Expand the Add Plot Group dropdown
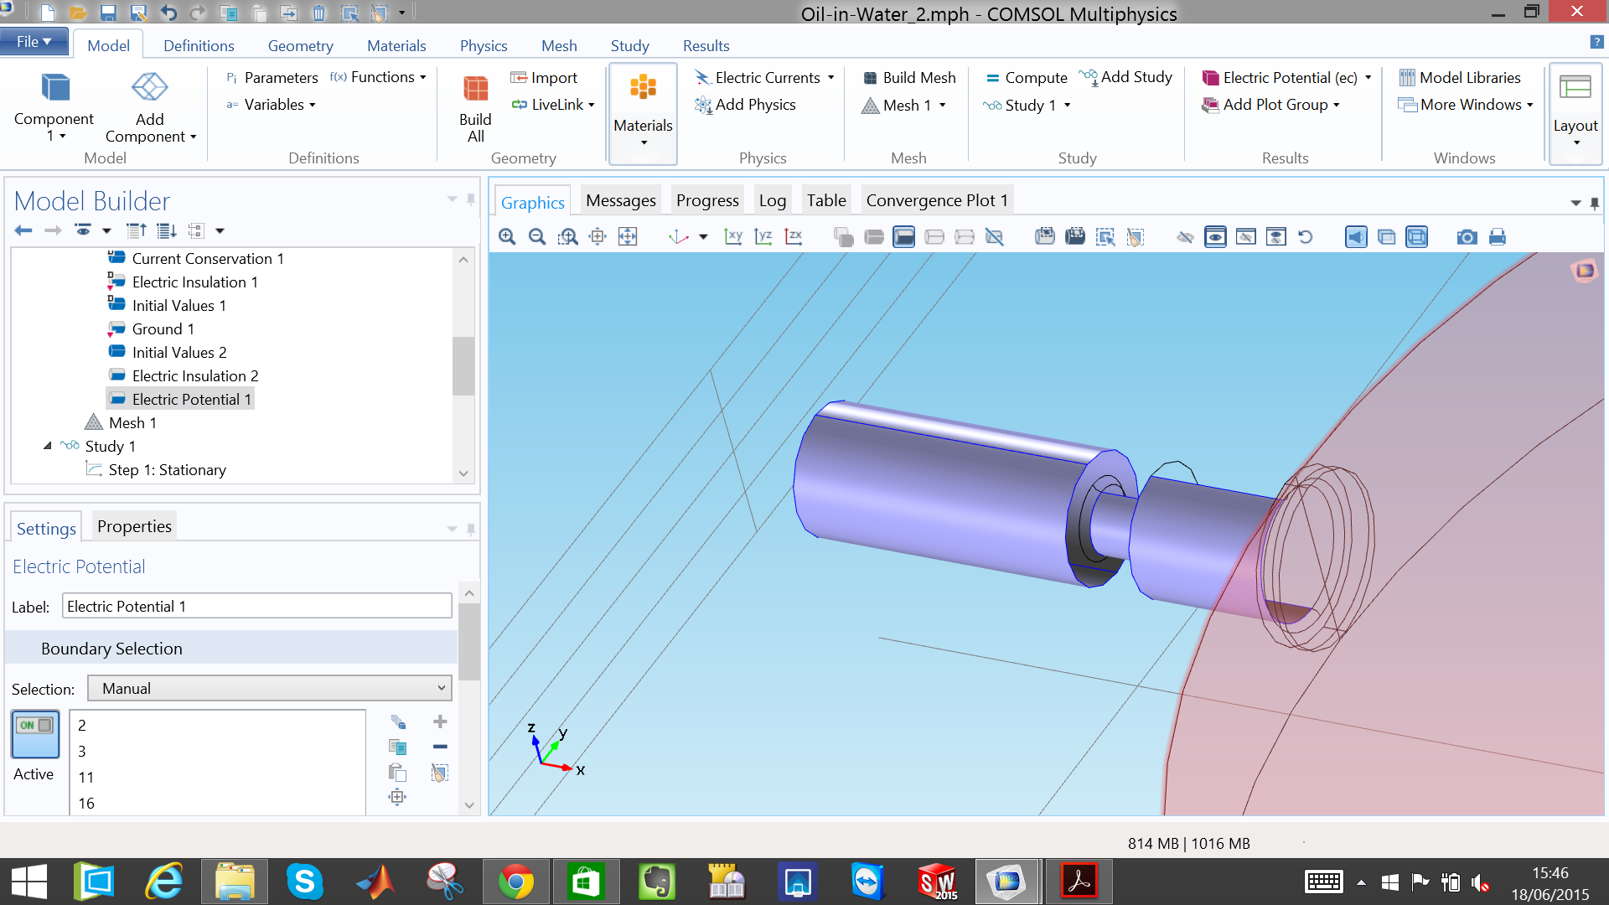The width and height of the screenshot is (1609, 905). pos(1337,105)
